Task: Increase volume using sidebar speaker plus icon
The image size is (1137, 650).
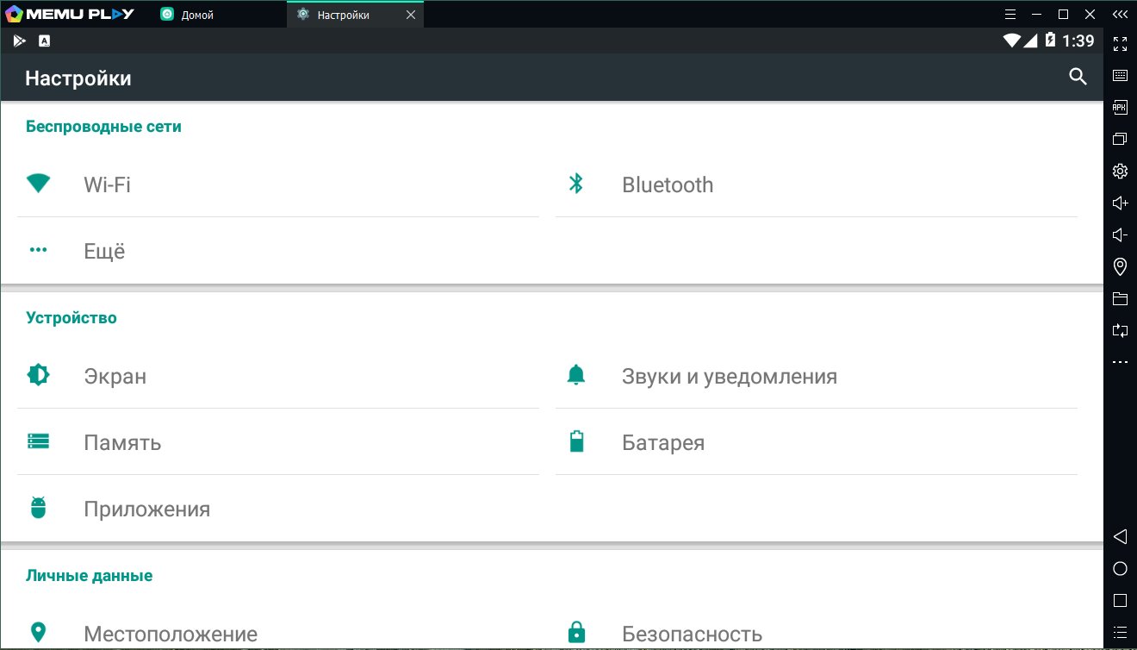Action: coord(1120,203)
